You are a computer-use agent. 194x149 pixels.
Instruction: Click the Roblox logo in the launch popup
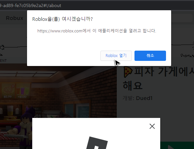(x=97, y=143)
